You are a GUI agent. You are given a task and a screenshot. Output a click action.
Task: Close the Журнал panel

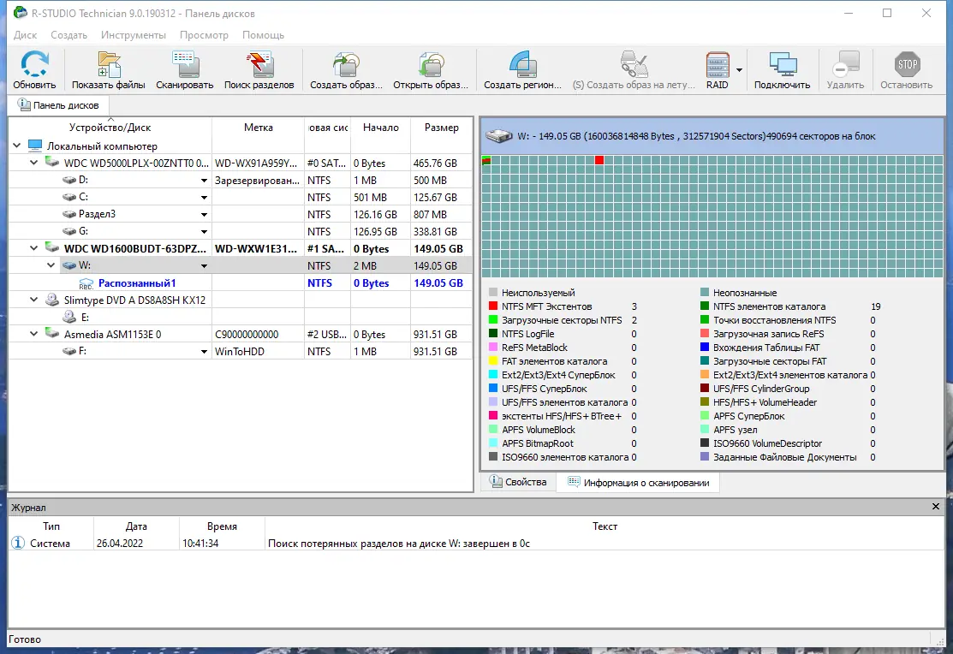coord(936,506)
